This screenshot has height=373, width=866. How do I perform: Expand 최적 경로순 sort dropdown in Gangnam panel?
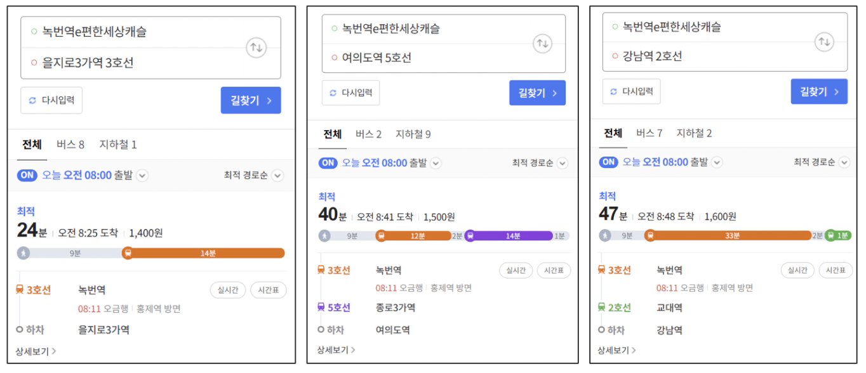[x=844, y=162]
